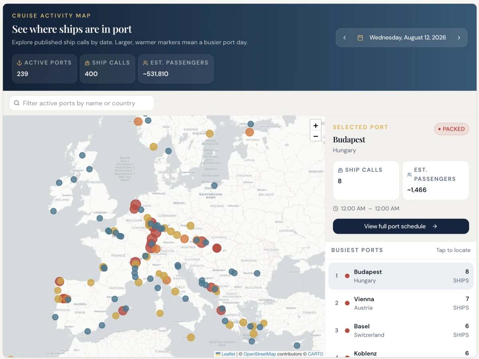Click the ~531,810 passengers value
The image size is (479, 359).
tap(156, 74)
